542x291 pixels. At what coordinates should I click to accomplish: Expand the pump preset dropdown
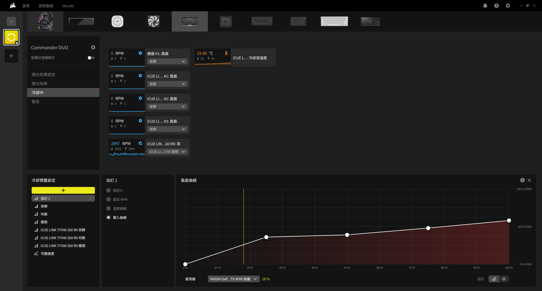167,152
